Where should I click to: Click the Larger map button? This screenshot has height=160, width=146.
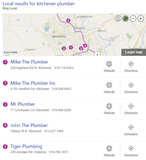click(134, 52)
